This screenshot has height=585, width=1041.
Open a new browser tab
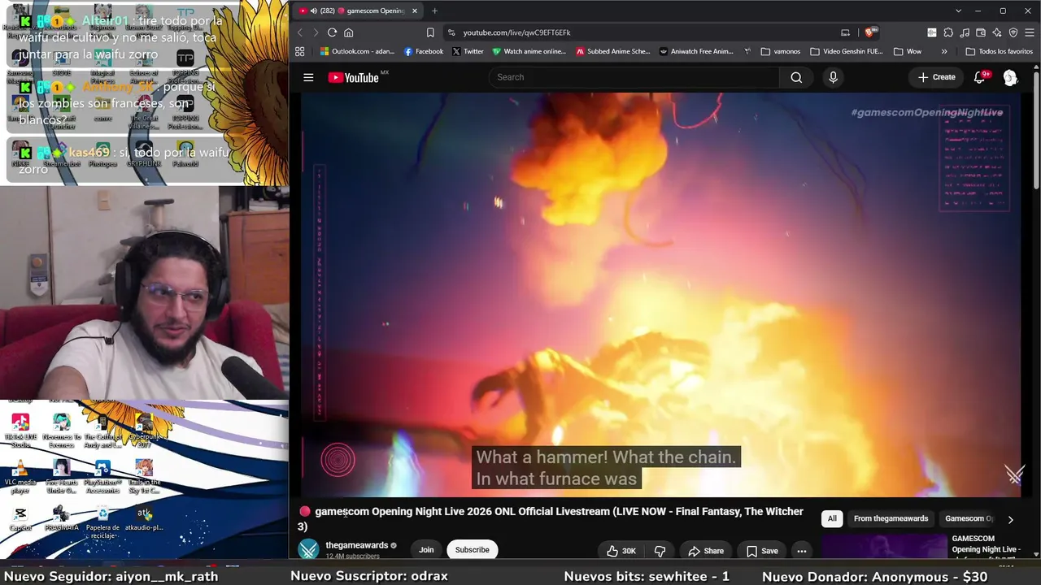click(x=434, y=11)
